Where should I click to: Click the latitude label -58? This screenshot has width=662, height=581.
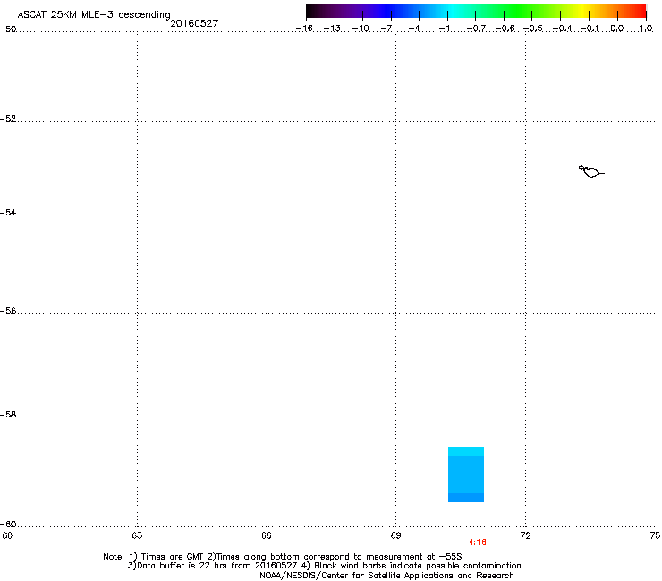point(8,415)
